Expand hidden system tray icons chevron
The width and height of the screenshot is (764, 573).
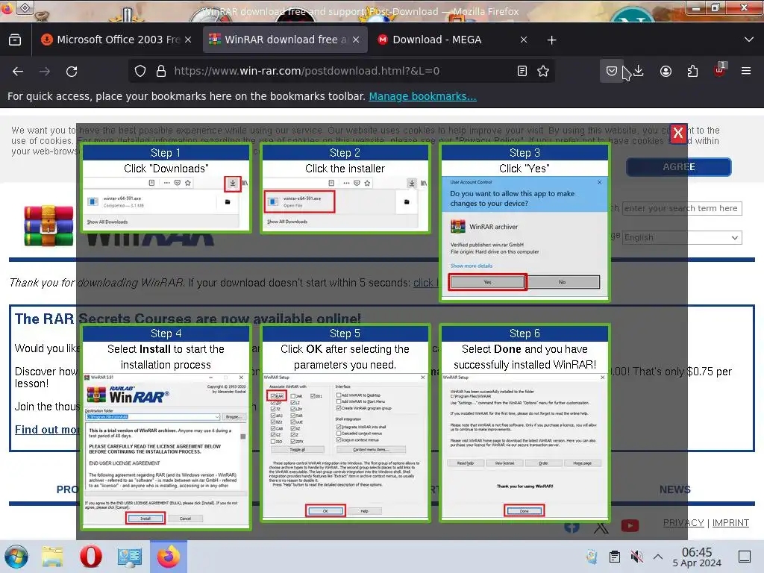click(658, 557)
